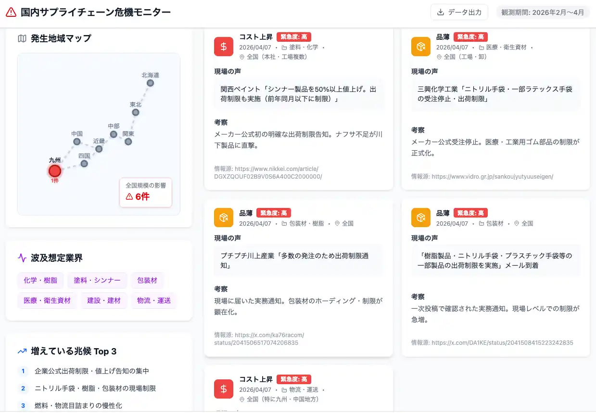Choose the 物流・運送 industry tag

tap(154, 301)
